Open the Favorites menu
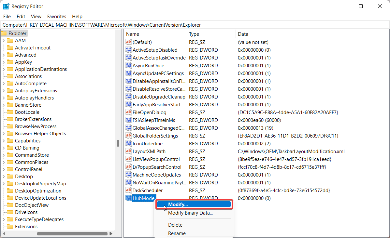 tap(56, 17)
